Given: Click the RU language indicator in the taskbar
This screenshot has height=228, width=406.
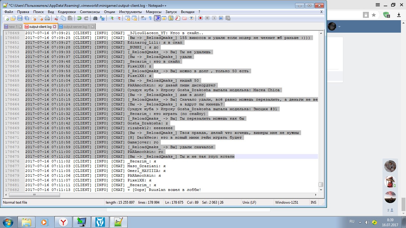Looking at the screenshot, I should [x=352, y=221].
